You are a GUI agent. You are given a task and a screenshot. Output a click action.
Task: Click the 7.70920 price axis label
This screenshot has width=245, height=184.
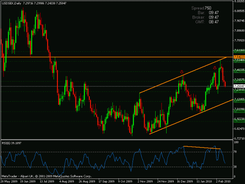point(239,40)
